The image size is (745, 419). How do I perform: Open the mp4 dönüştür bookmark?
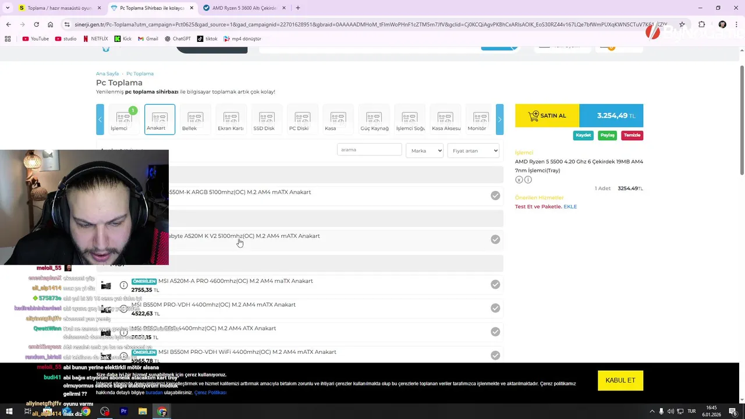point(242,38)
